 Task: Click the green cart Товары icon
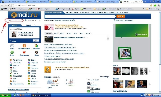(x=29, y=84)
